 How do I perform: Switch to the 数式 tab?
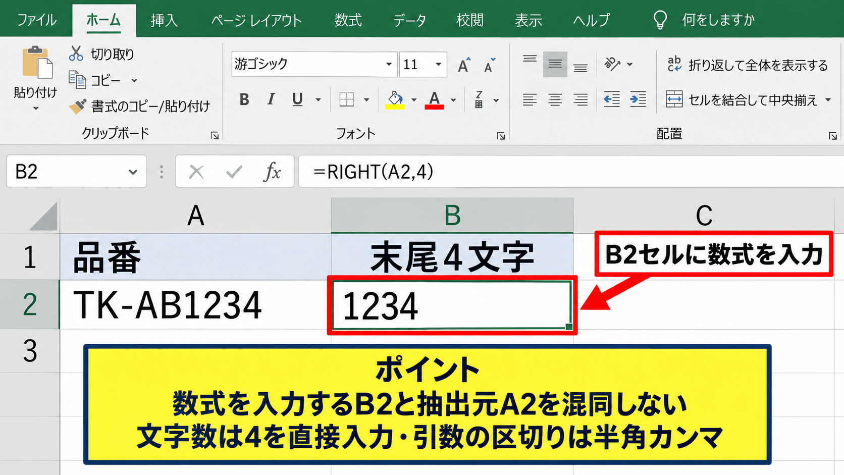click(x=348, y=20)
